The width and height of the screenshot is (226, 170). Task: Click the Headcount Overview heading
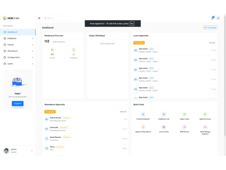54,36
